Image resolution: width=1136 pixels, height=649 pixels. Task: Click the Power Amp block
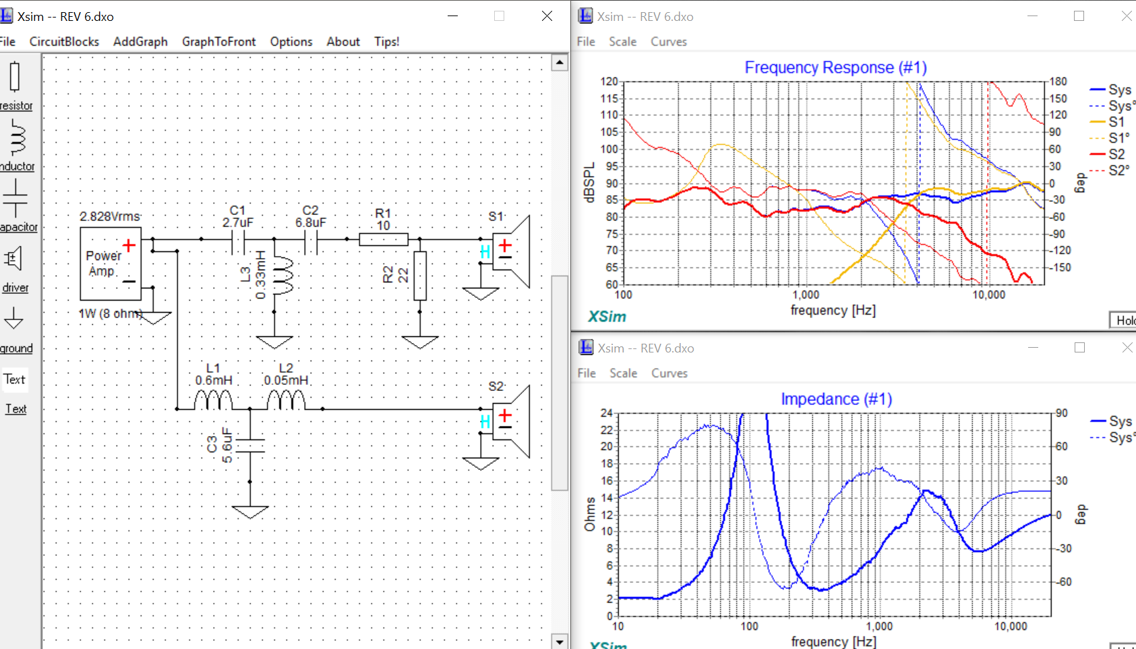click(x=111, y=264)
